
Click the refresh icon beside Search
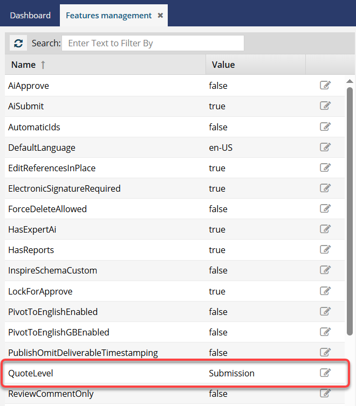click(x=18, y=43)
